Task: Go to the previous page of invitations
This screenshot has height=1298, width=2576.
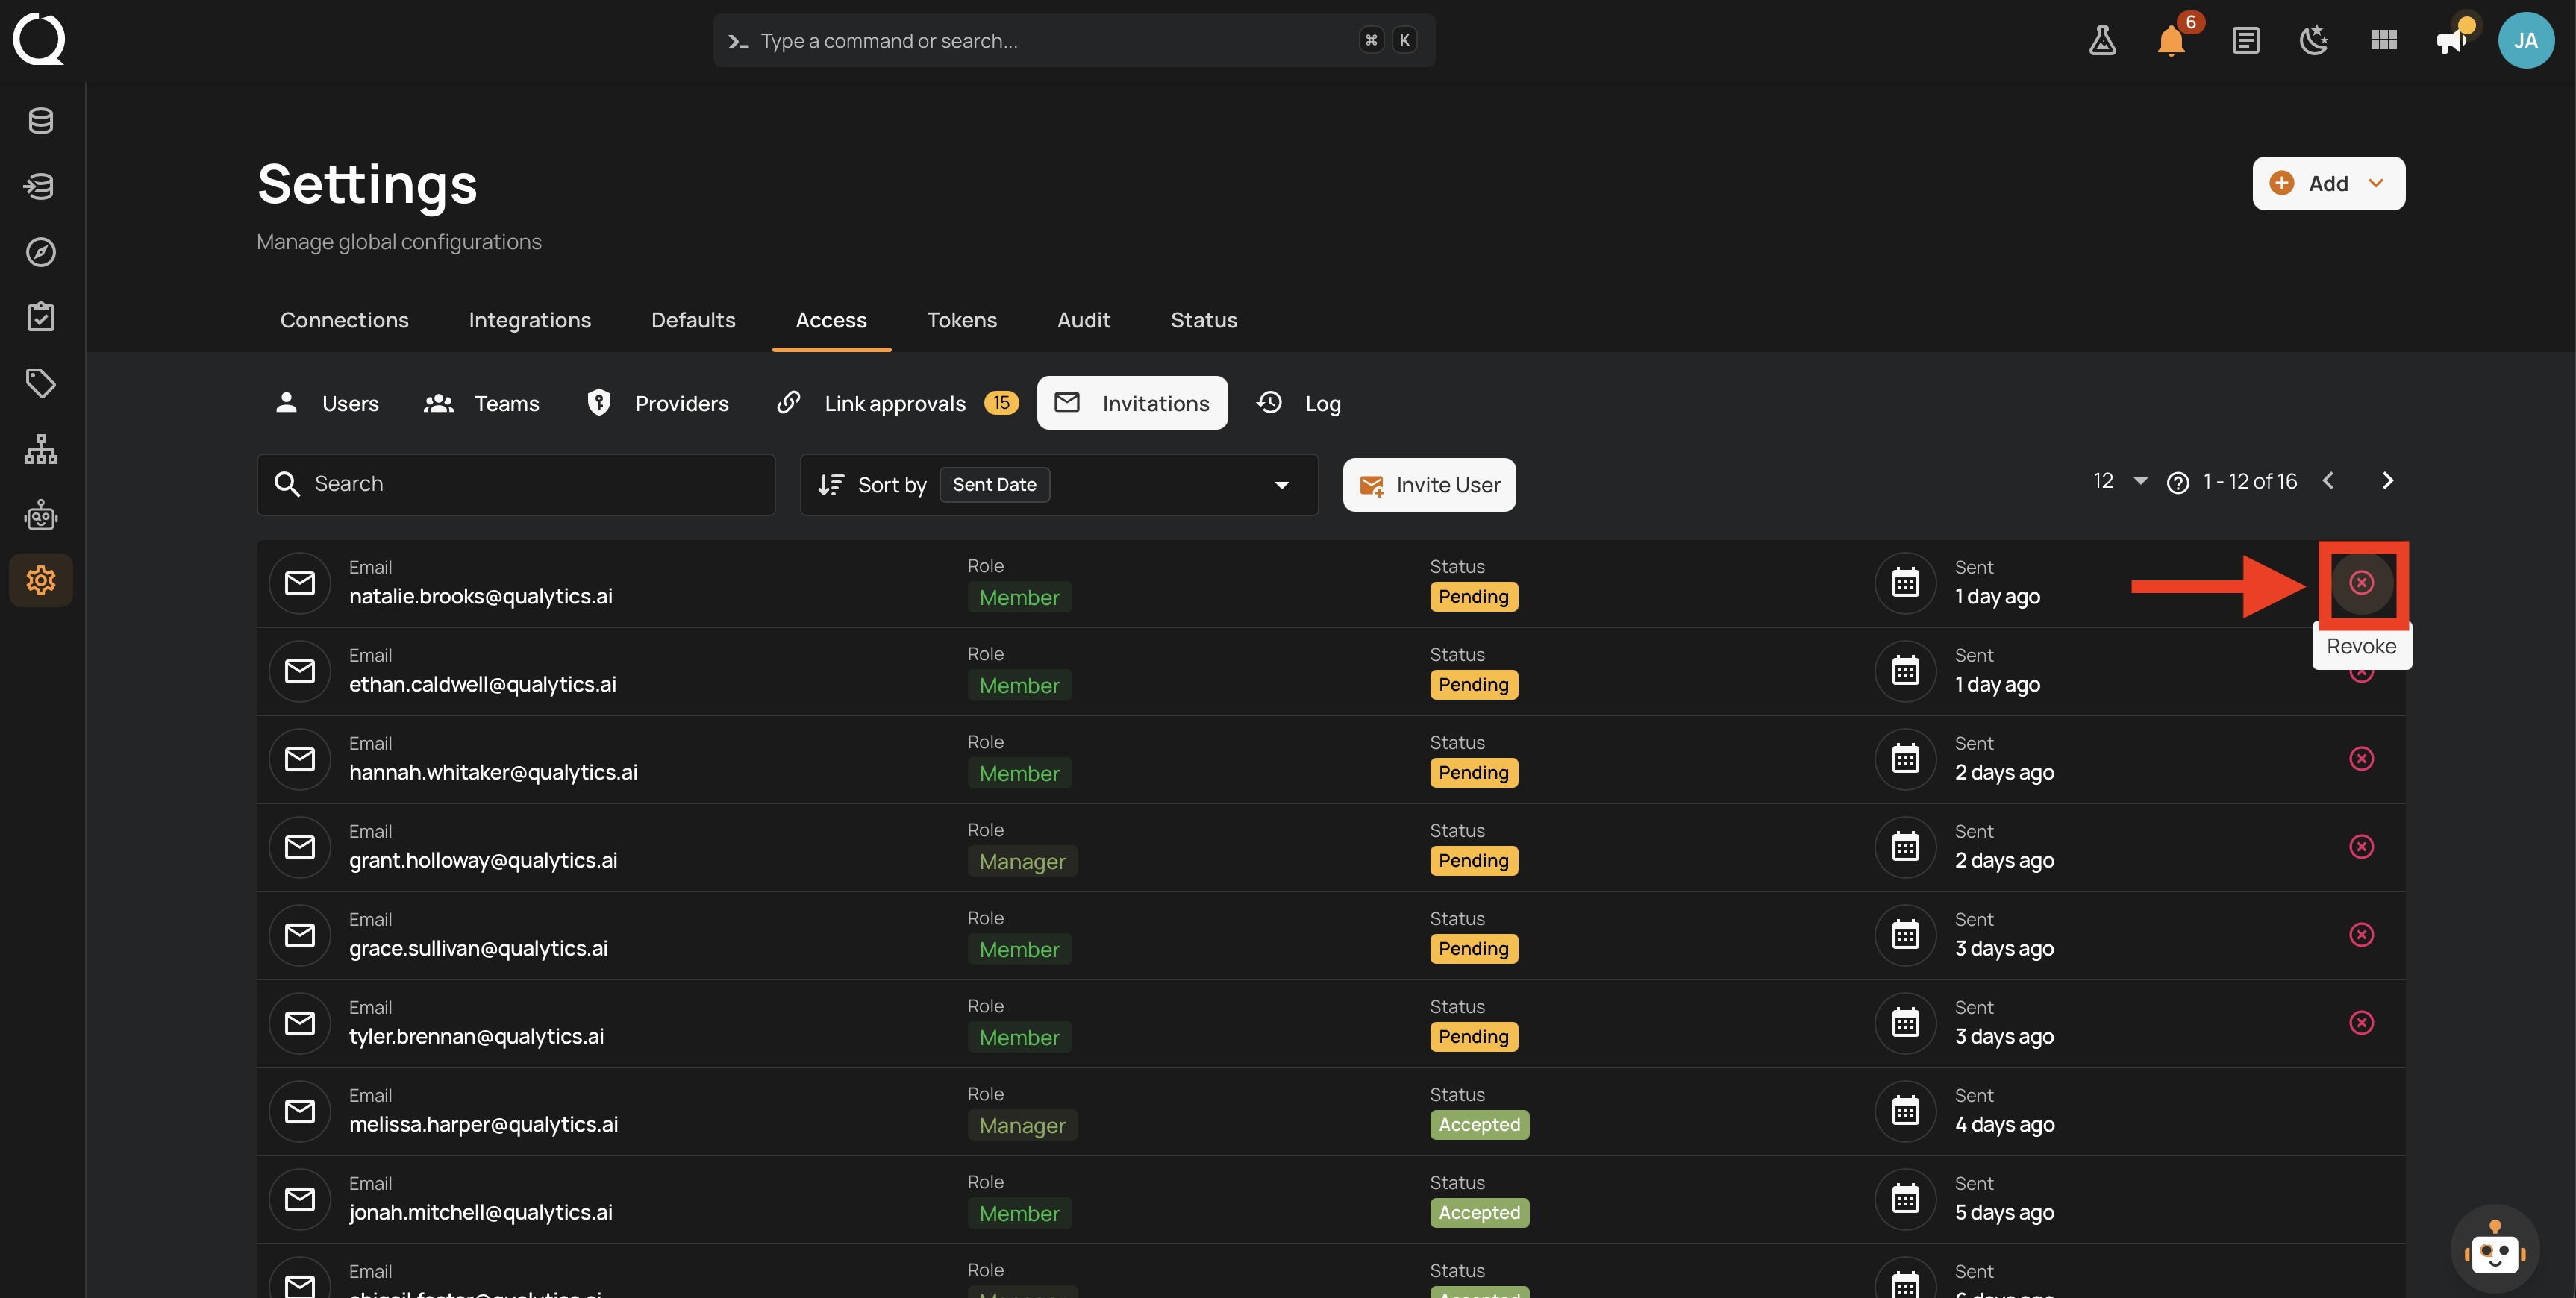Action: [2327, 481]
